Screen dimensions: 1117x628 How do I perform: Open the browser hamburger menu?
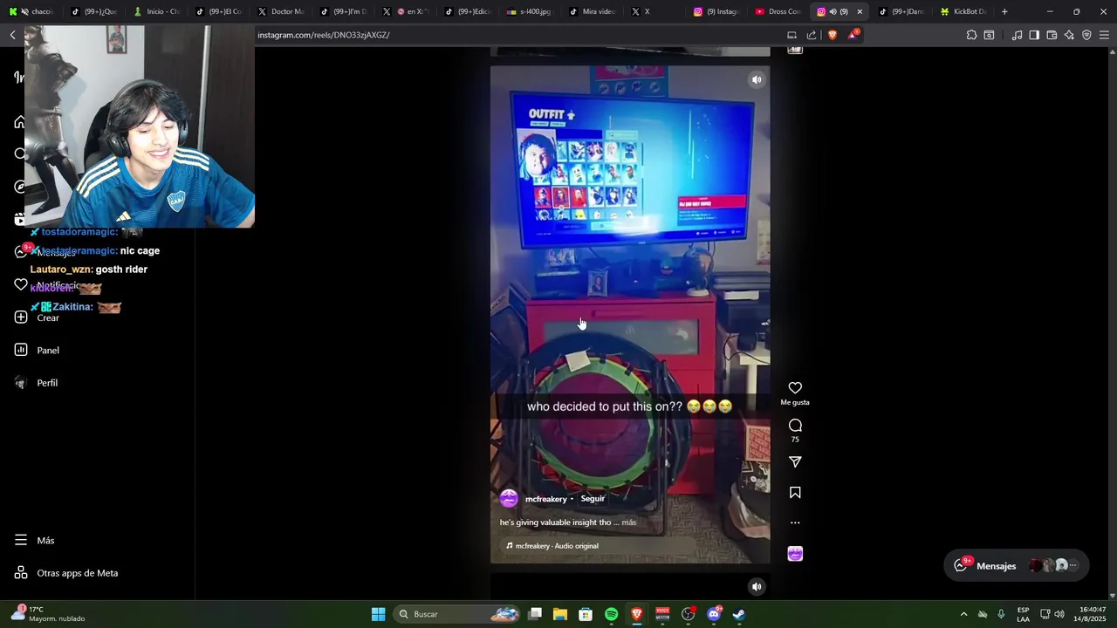pos(1104,35)
